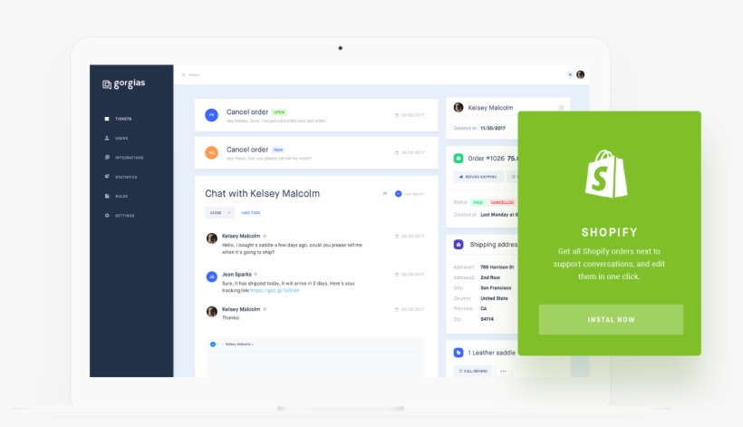Click the Refund Shipping button
This screenshot has width=743, height=427.
[478, 177]
